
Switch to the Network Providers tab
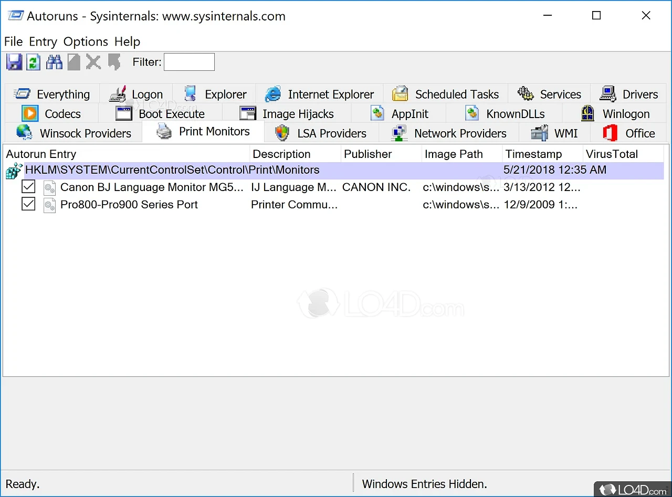pyautogui.click(x=448, y=133)
